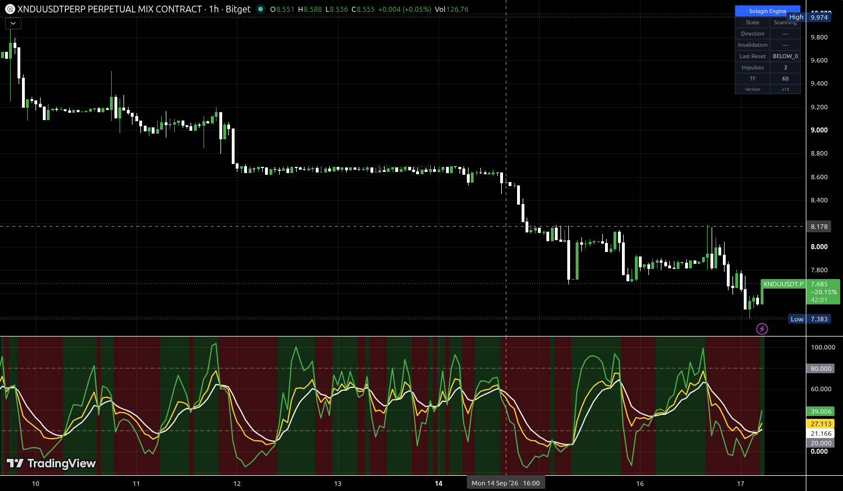Click the Vol 126.76 reading
Viewport: 843px width, 491px height.
pyautogui.click(x=452, y=10)
